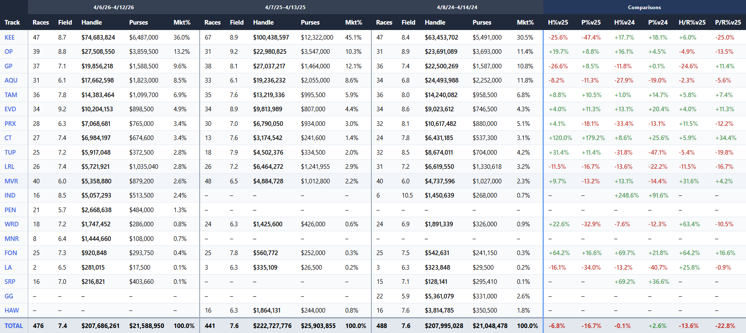This screenshot has height=333, width=746.
Task: Sort by the H/R%v25 column header
Action: 692,23
